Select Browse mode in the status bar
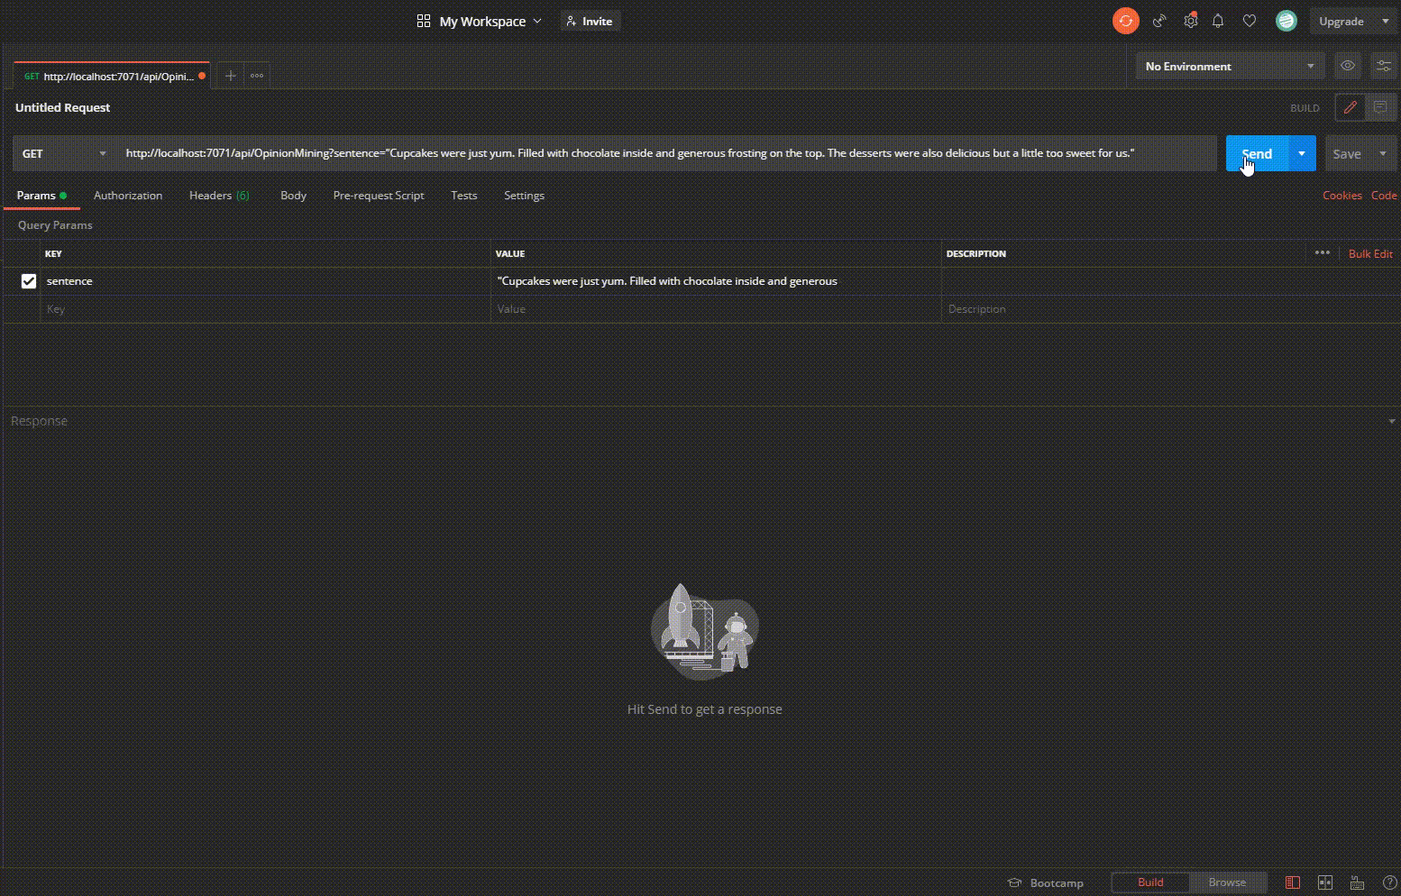1401x896 pixels. pyautogui.click(x=1227, y=882)
